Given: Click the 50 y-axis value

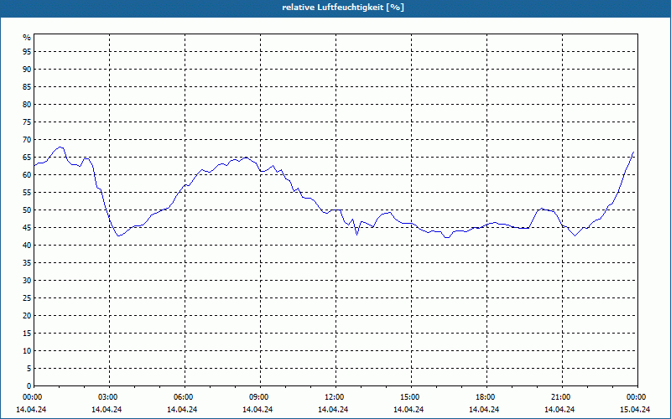Looking at the screenshot, I should coord(27,210).
